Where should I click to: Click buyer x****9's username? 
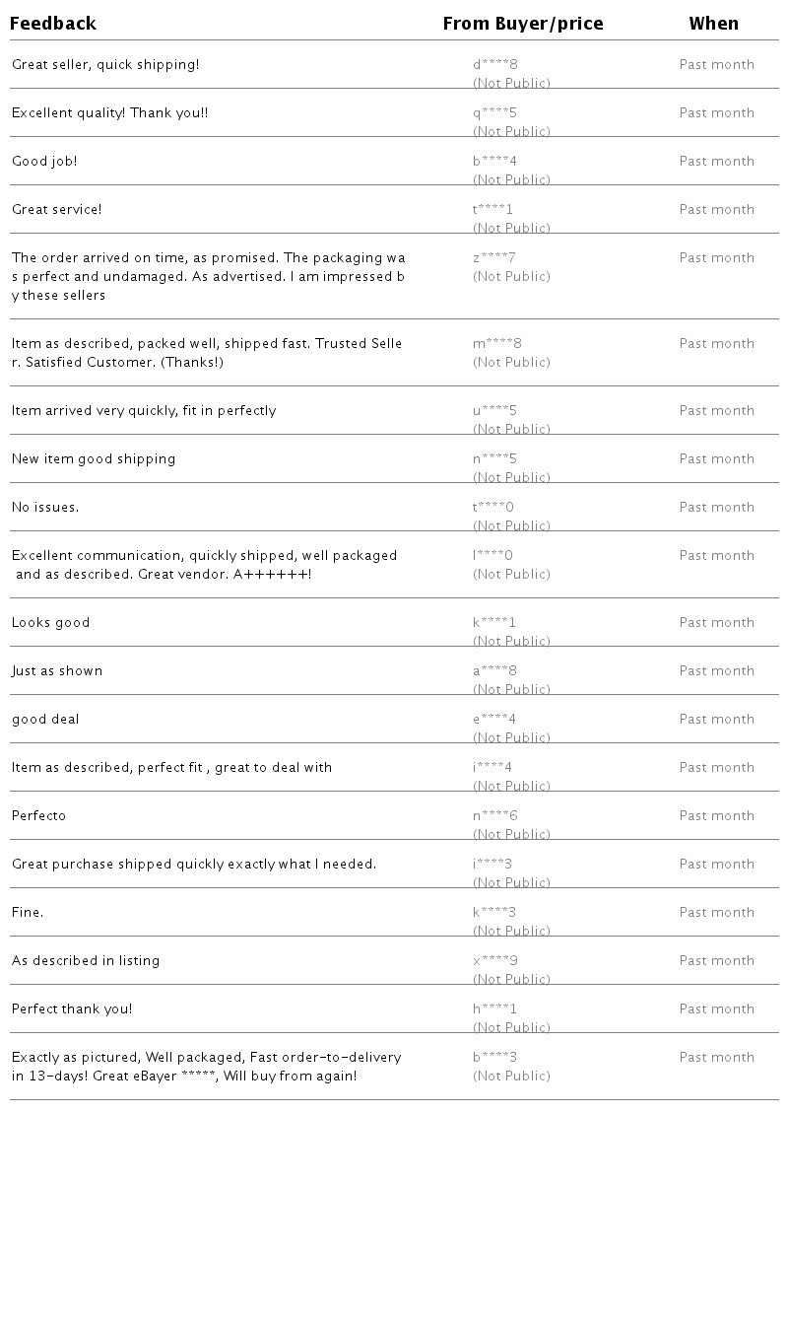click(495, 961)
